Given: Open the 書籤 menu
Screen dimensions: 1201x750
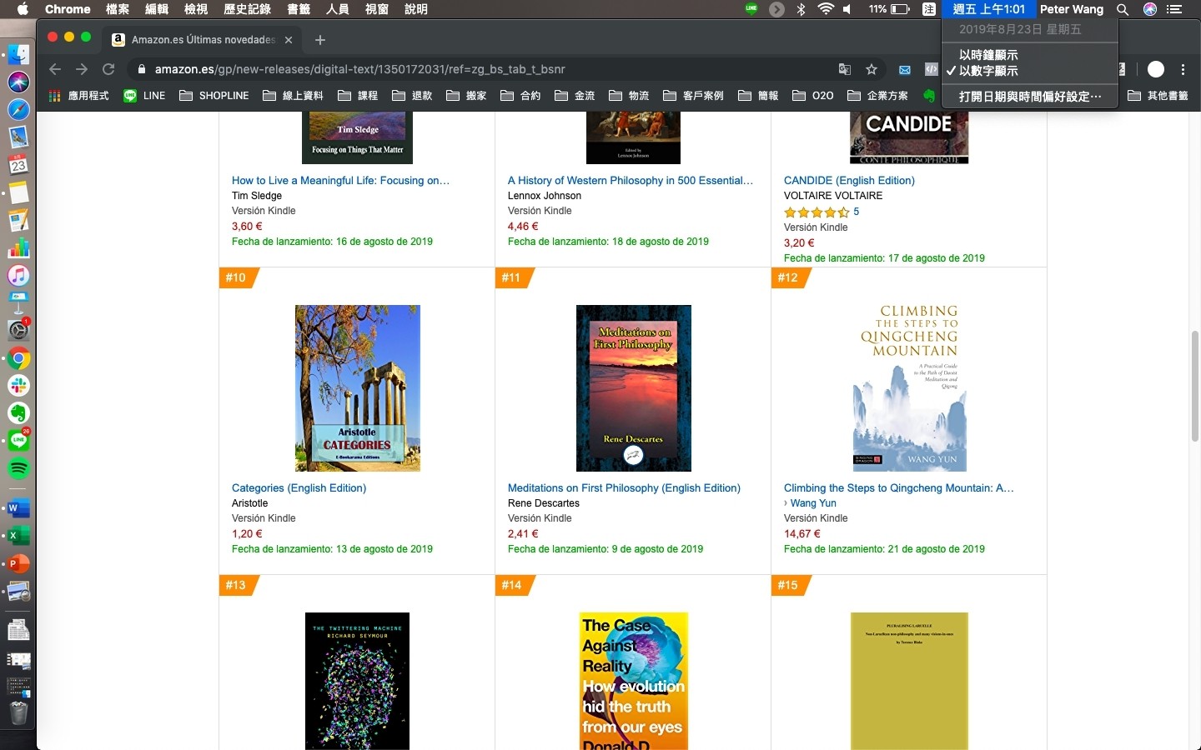Looking at the screenshot, I should point(299,9).
